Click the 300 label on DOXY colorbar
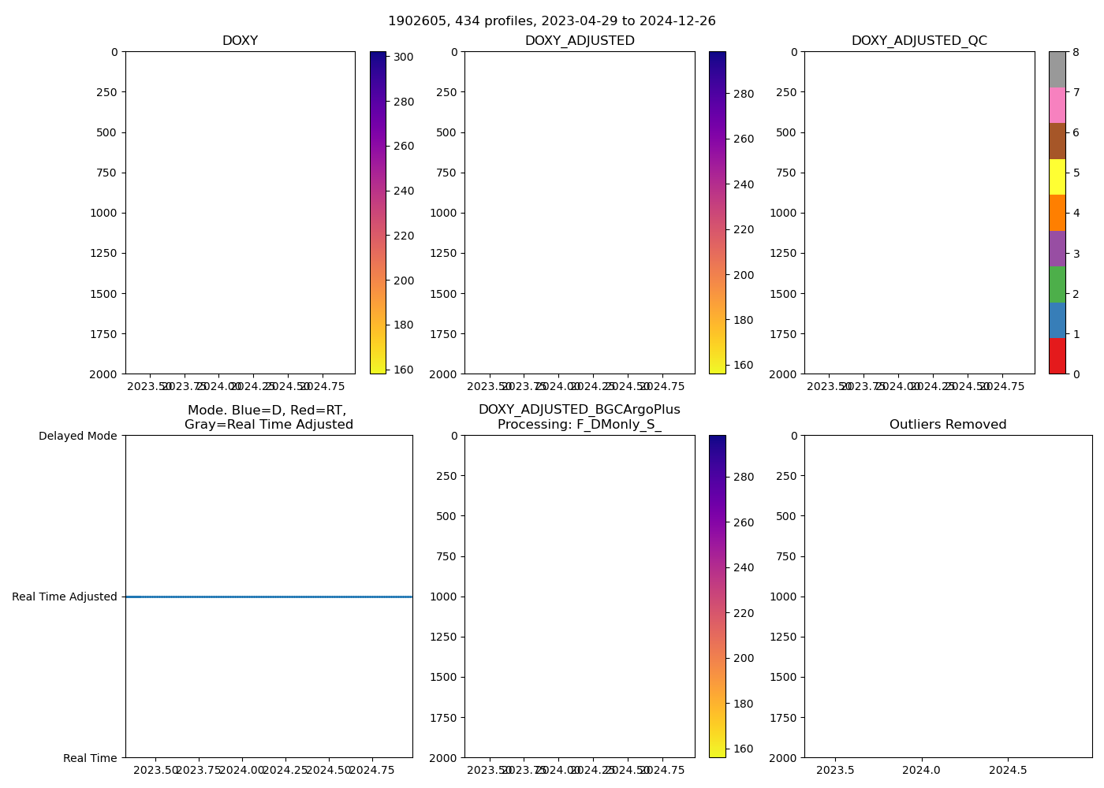Image resolution: width=1104 pixels, height=788 pixels. [x=404, y=57]
